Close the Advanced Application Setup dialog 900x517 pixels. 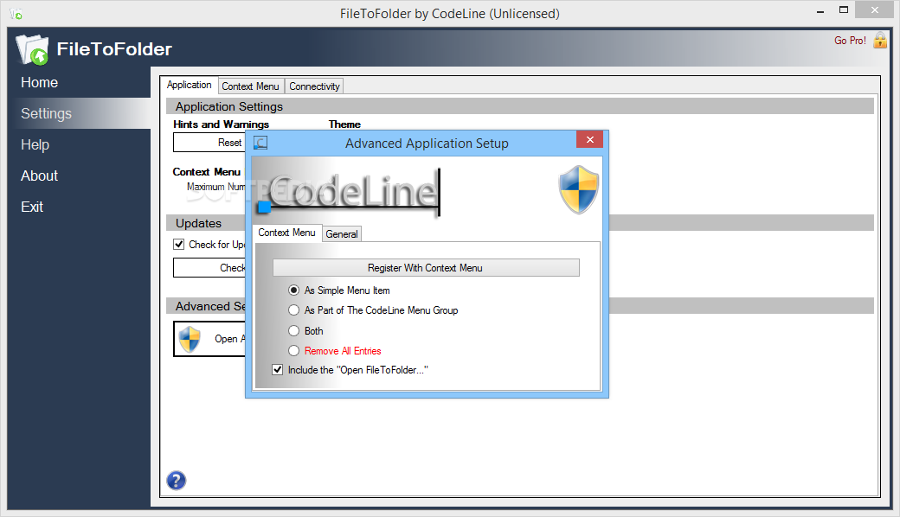pos(589,139)
